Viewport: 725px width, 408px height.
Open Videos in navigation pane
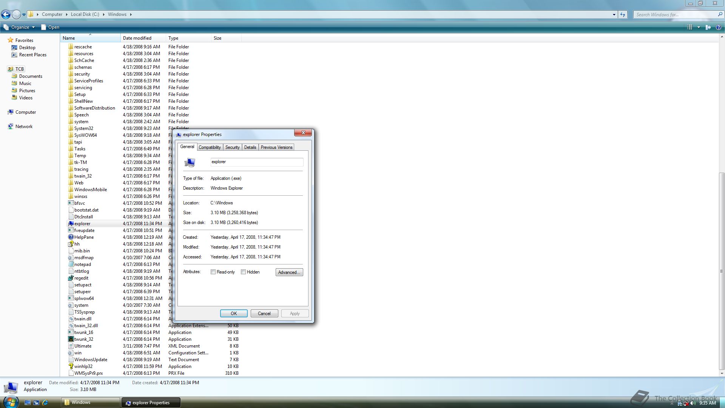22,98
